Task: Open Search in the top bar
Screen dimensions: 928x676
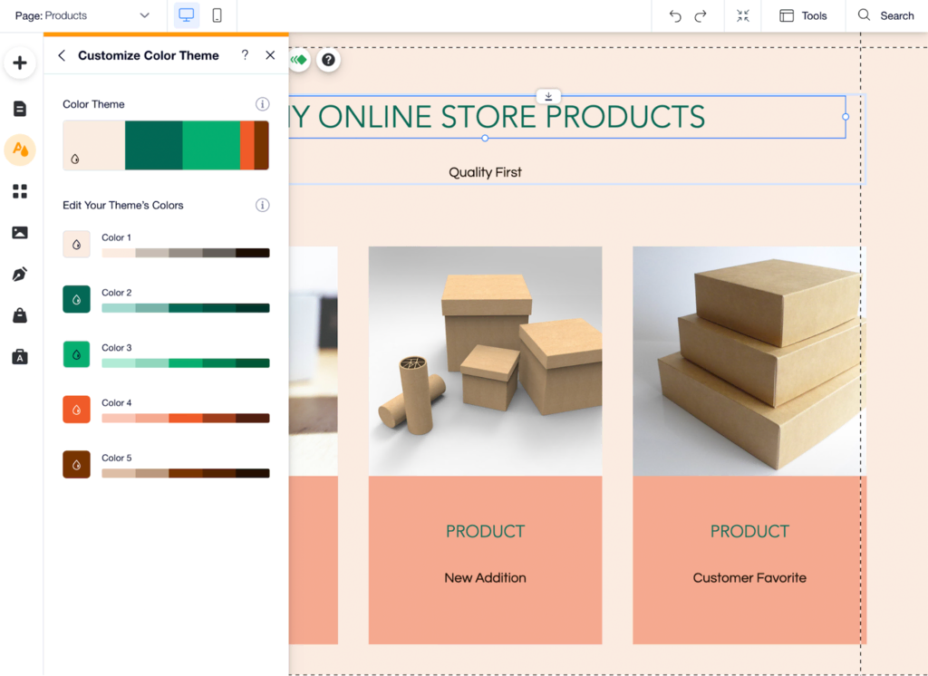Action: (886, 16)
